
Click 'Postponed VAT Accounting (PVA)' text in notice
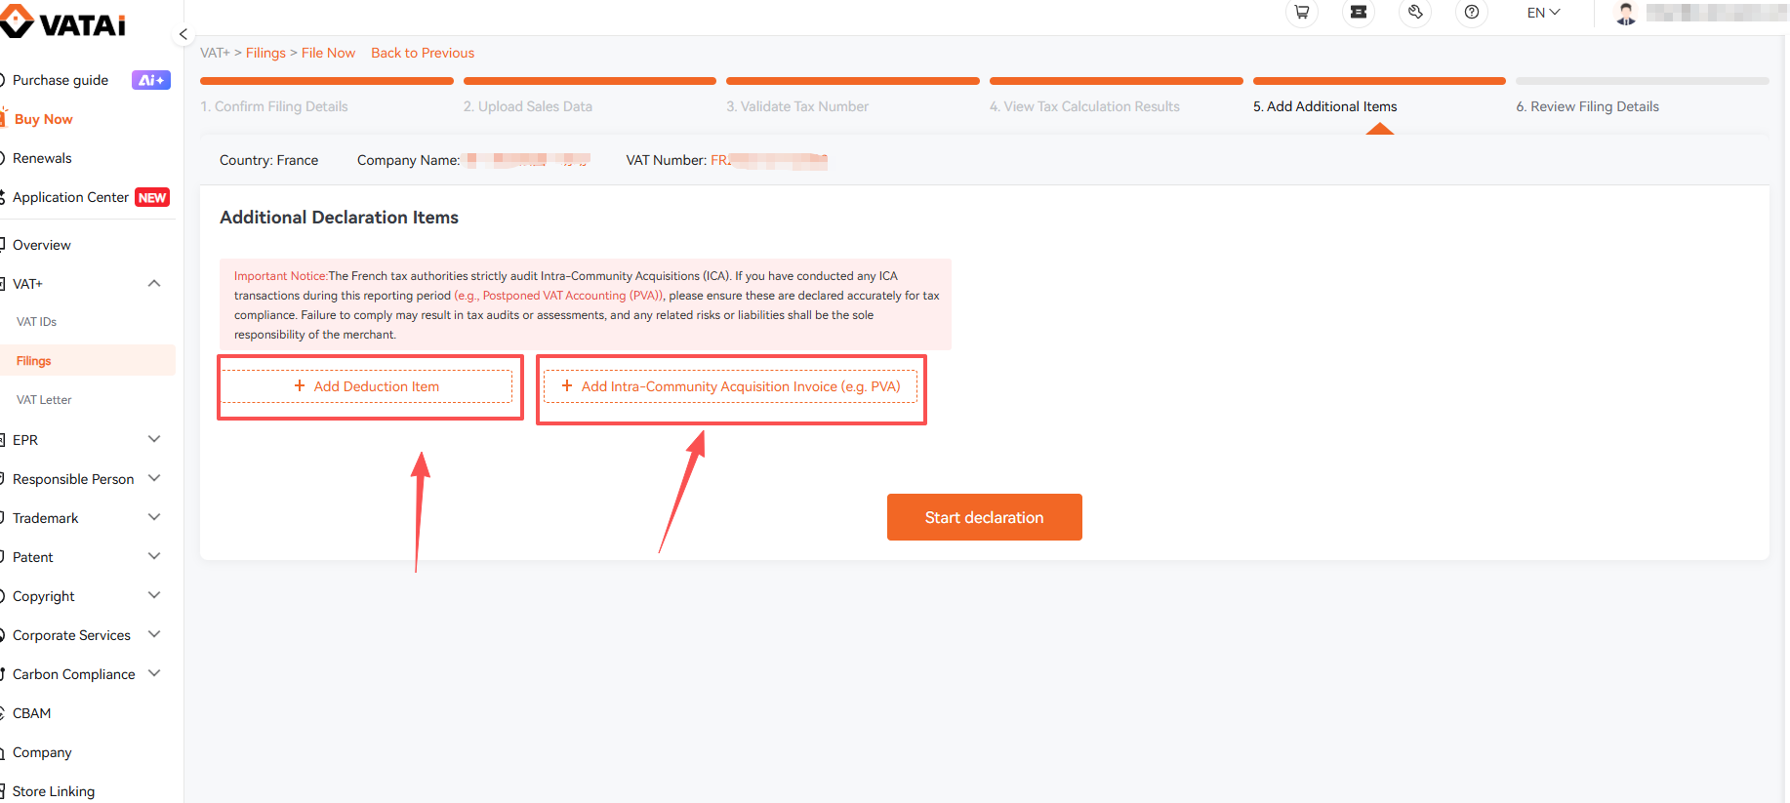pos(573,296)
